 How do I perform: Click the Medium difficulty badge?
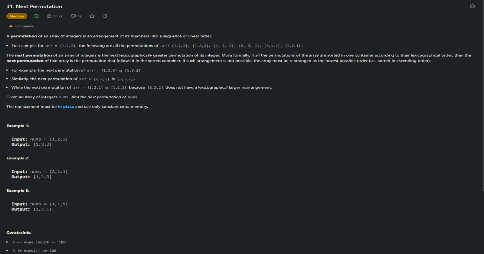click(x=17, y=16)
